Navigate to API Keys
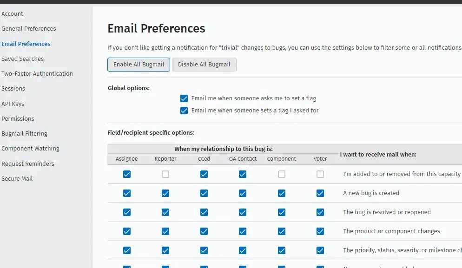 13,104
